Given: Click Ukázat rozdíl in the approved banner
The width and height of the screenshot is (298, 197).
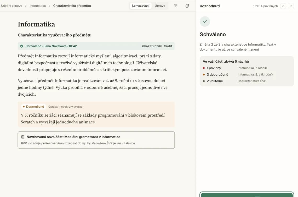Looking at the screenshot, I should 152,46.
